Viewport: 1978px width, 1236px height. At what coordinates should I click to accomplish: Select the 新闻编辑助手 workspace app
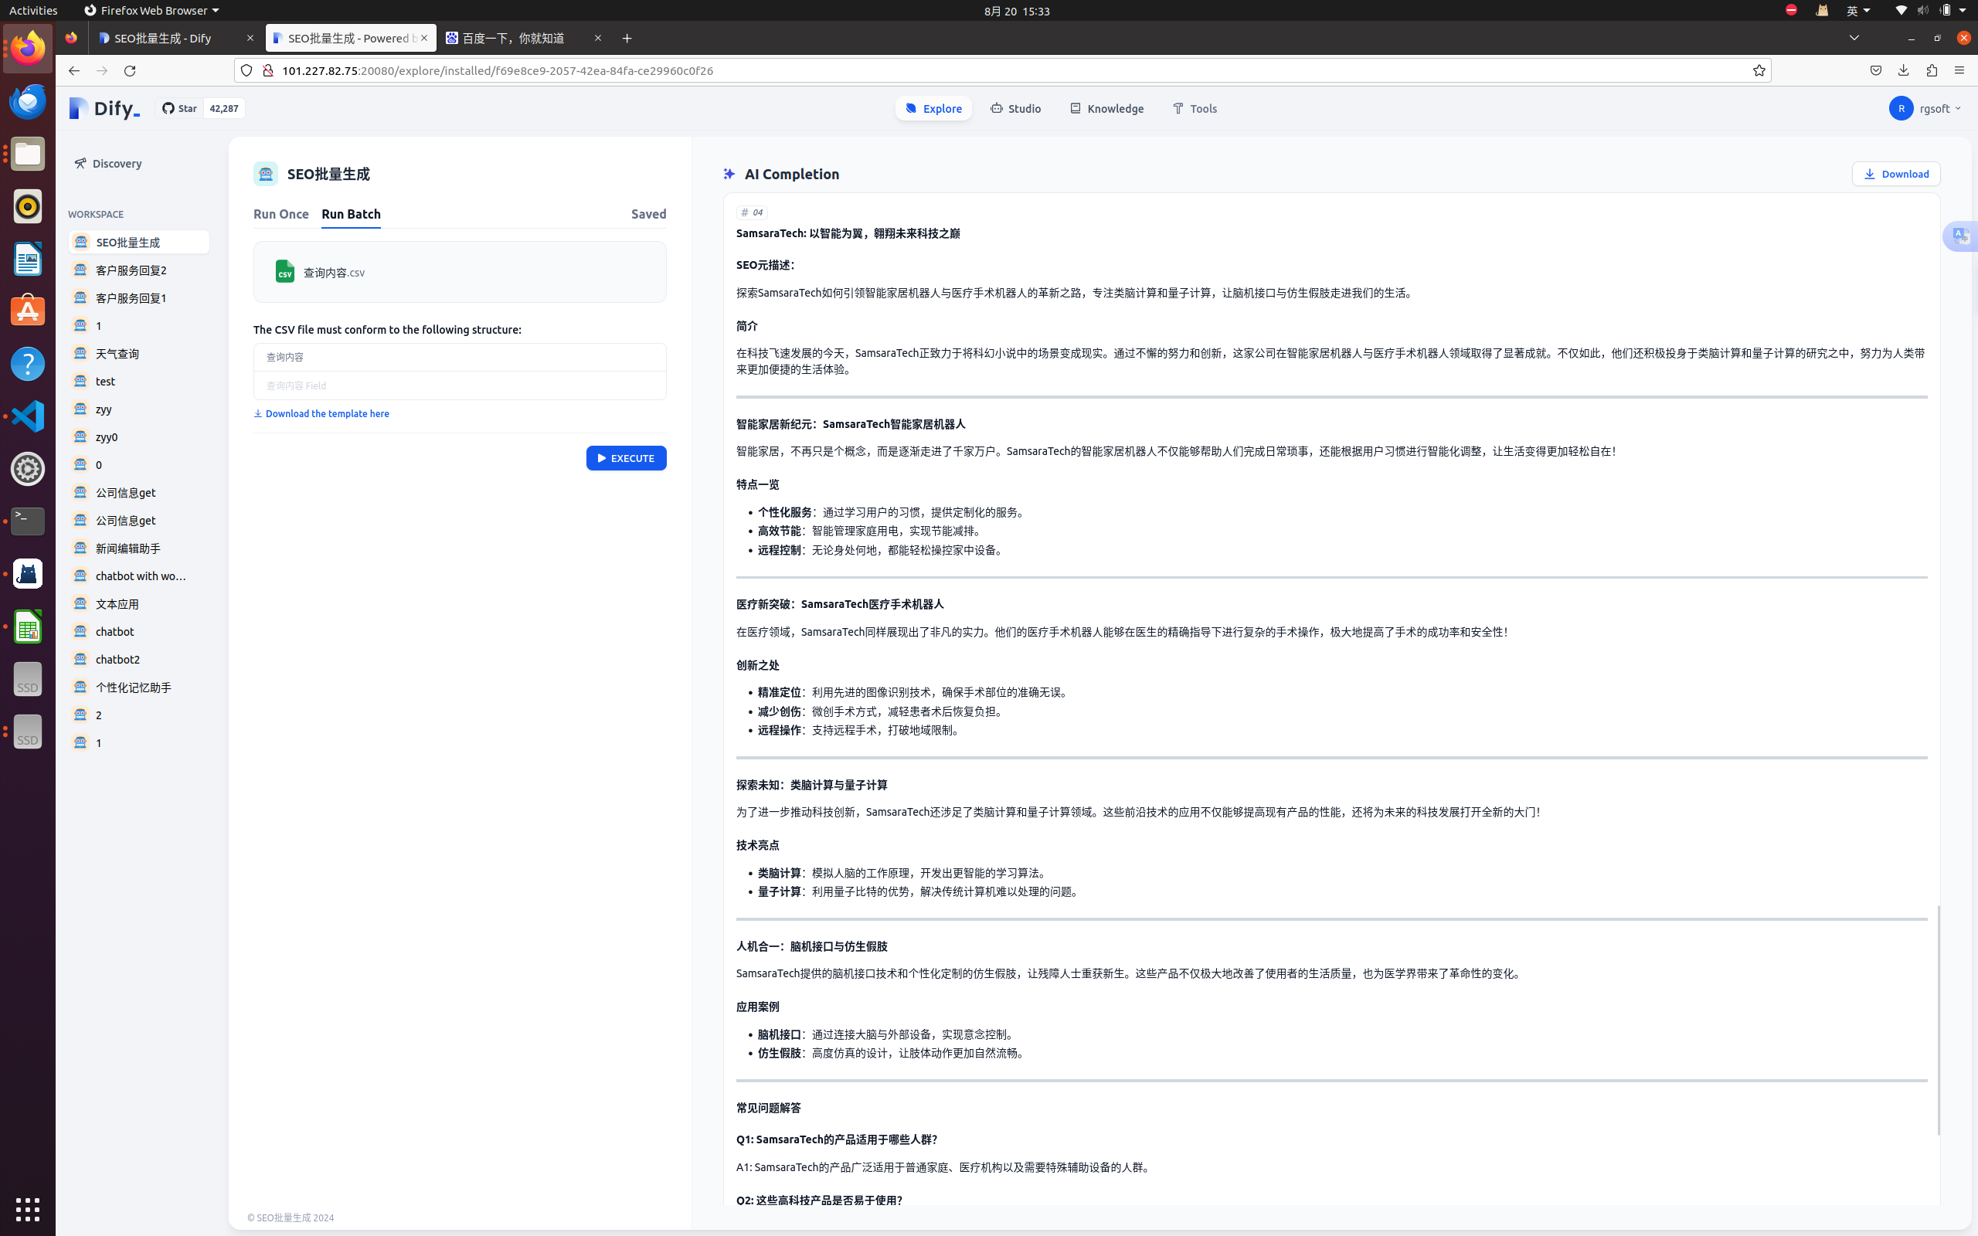[128, 548]
